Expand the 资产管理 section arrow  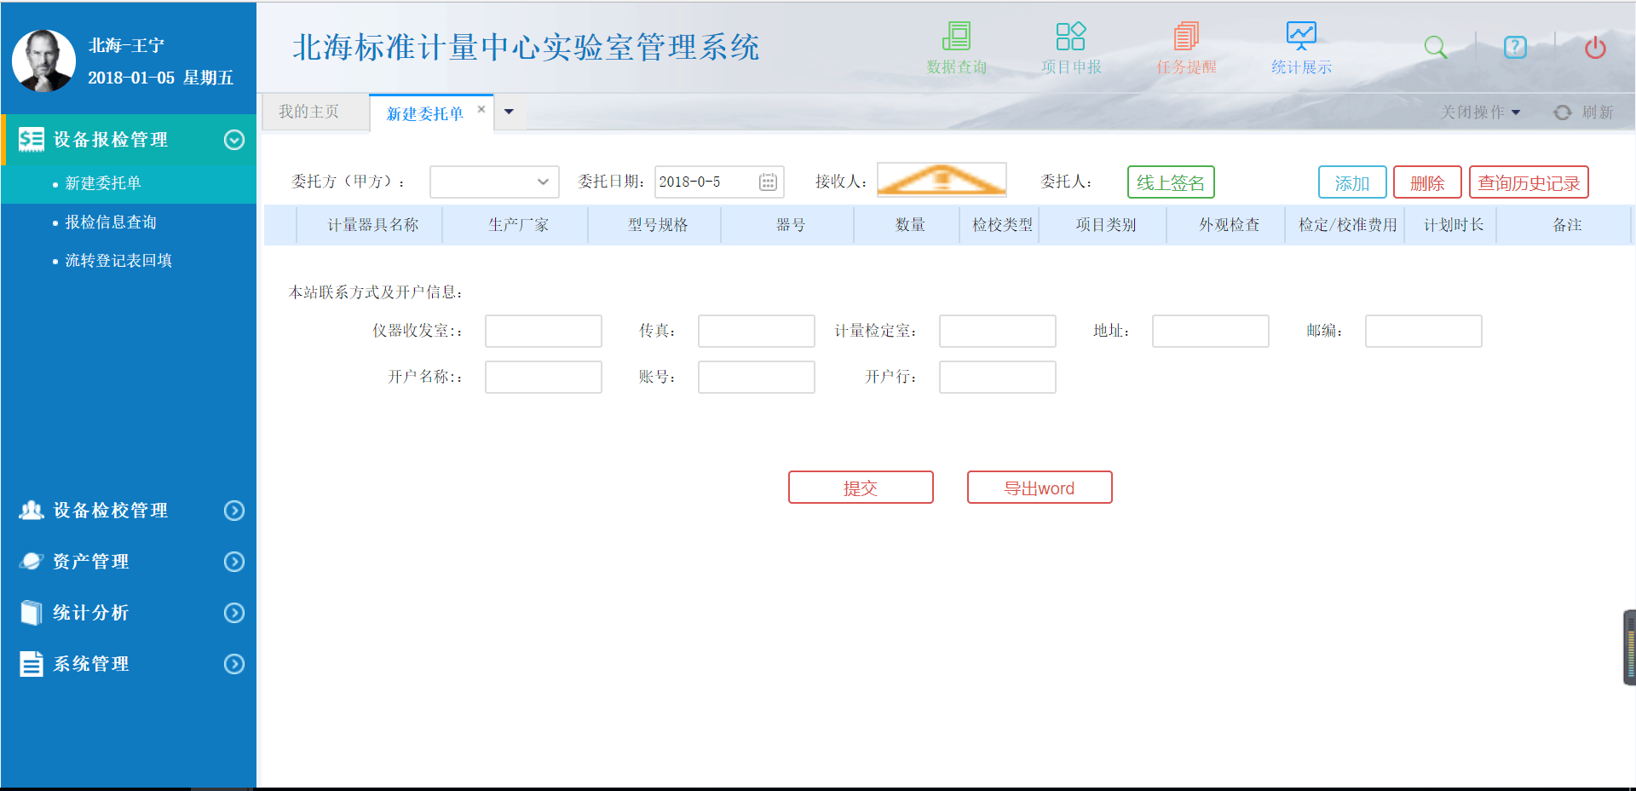[234, 562]
